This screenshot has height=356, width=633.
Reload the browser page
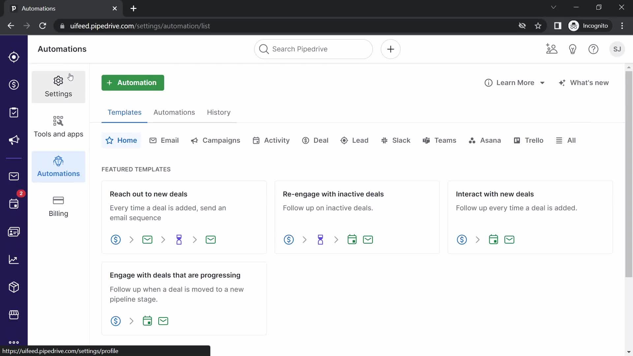(x=43, y=26)
